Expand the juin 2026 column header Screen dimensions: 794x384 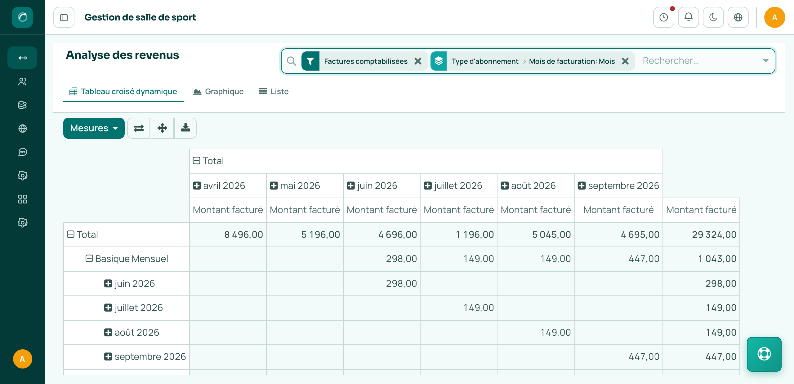[x=350, y=186]
